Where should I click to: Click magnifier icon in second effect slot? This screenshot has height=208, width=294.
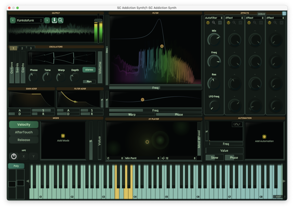[x=234, y=23]
